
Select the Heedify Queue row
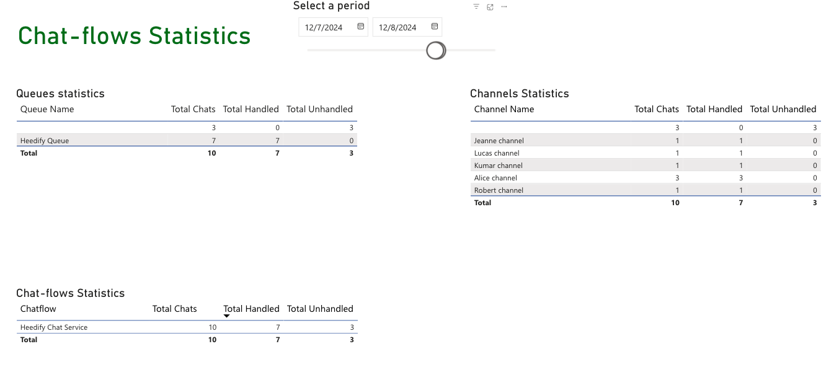coord(45,141)
